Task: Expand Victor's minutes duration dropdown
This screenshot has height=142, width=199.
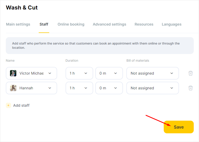Action: coord(109,73)
